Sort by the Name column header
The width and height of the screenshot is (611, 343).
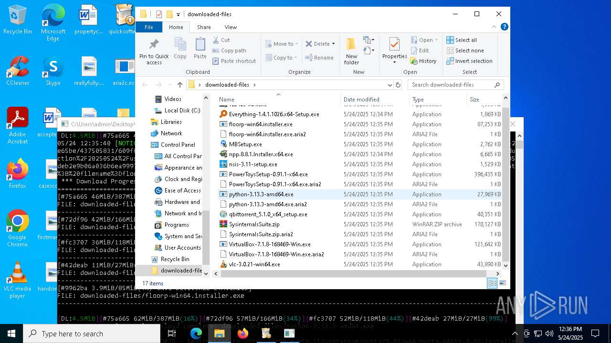(x=279, y=100)
